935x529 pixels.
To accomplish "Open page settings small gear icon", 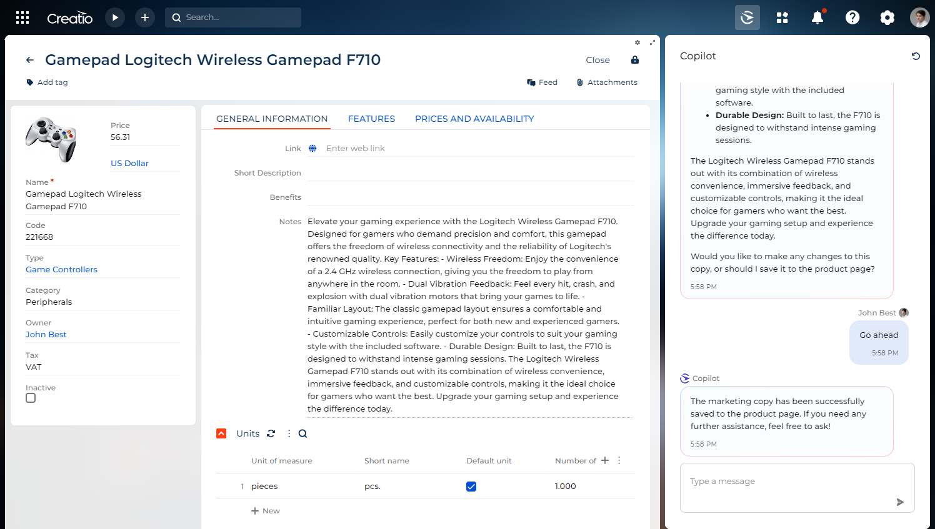I will coord(637,42).
